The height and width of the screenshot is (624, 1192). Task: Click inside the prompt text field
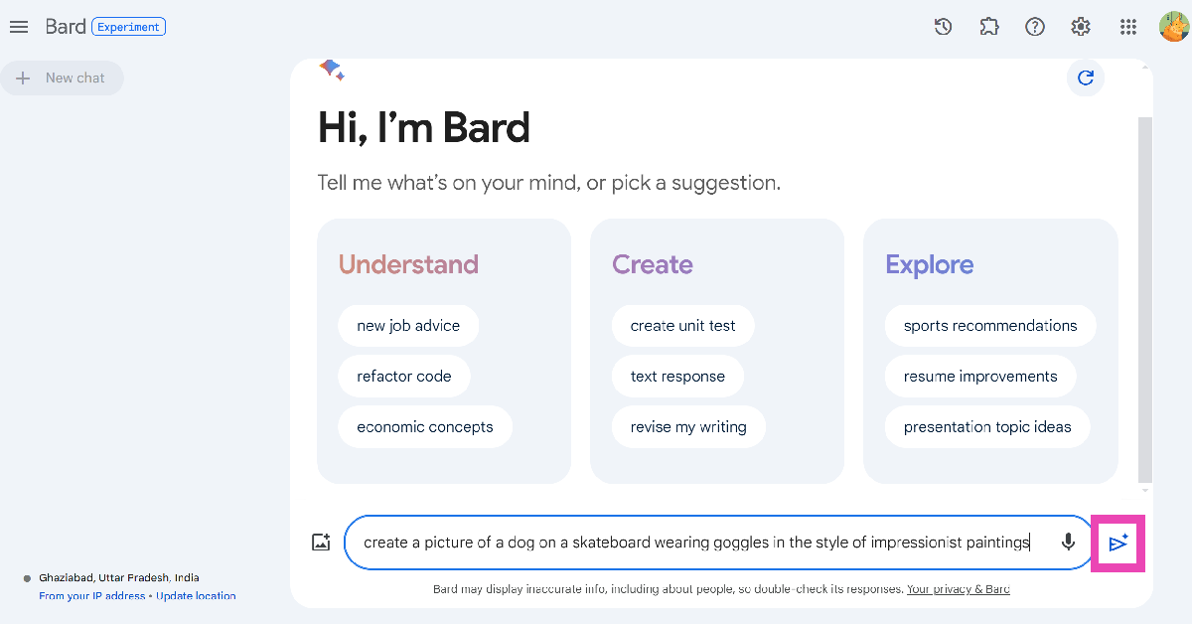click(x=695, y=543)
